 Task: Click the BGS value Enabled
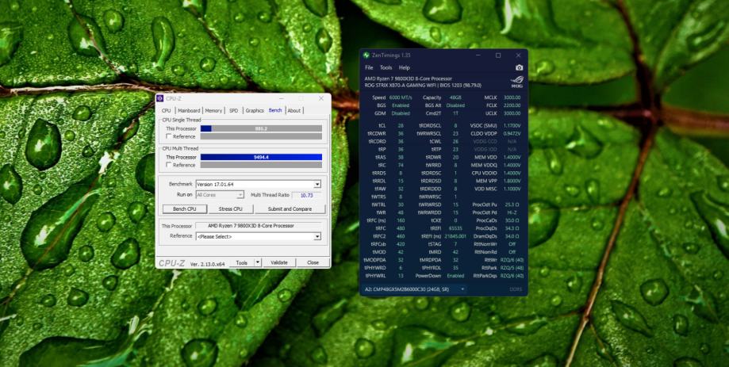pos(401,105)
